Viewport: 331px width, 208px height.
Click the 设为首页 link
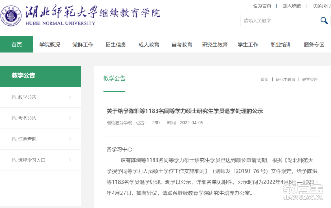tap(262, 6)
